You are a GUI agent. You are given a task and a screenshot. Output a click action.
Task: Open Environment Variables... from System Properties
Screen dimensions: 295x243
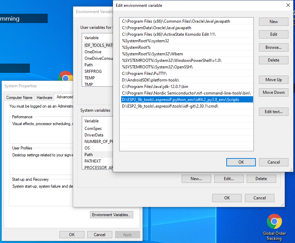[x=112, y=215]
